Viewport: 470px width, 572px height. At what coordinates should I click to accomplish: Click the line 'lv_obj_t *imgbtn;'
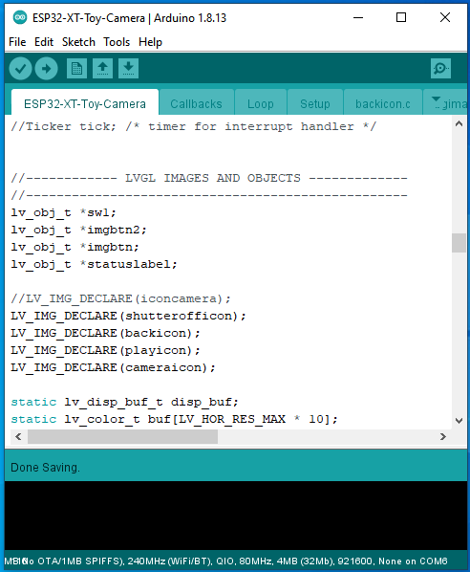(75, 247)
